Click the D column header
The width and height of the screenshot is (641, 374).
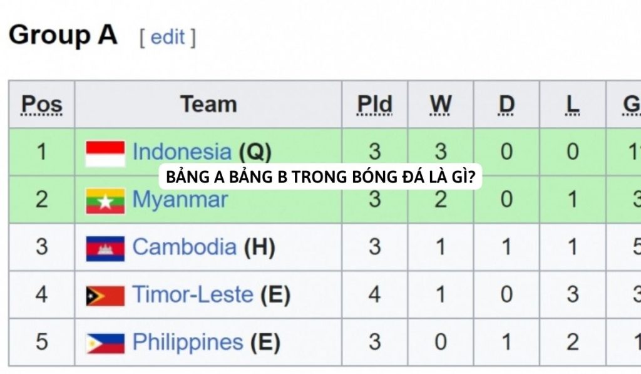click(506, 105)
